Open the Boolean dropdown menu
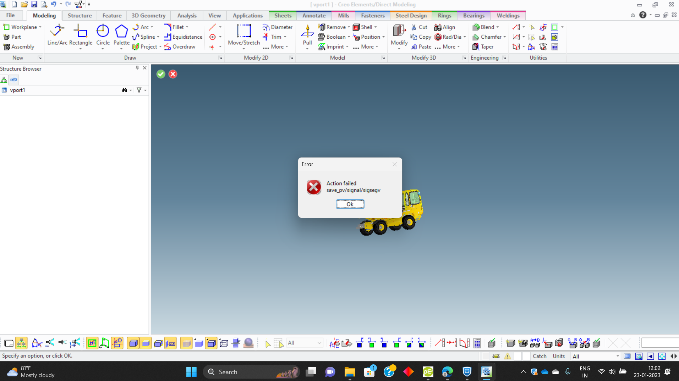 [x=349, y=37]
